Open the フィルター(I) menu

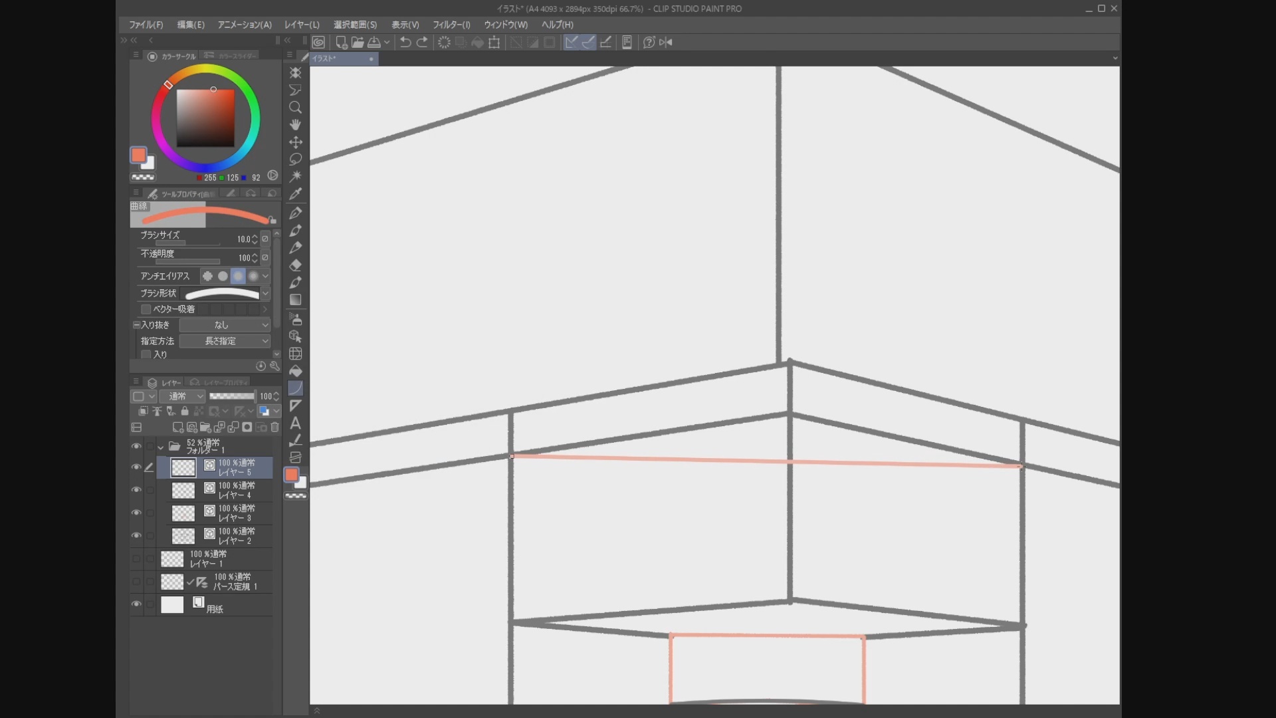click(x=451, y=25)
